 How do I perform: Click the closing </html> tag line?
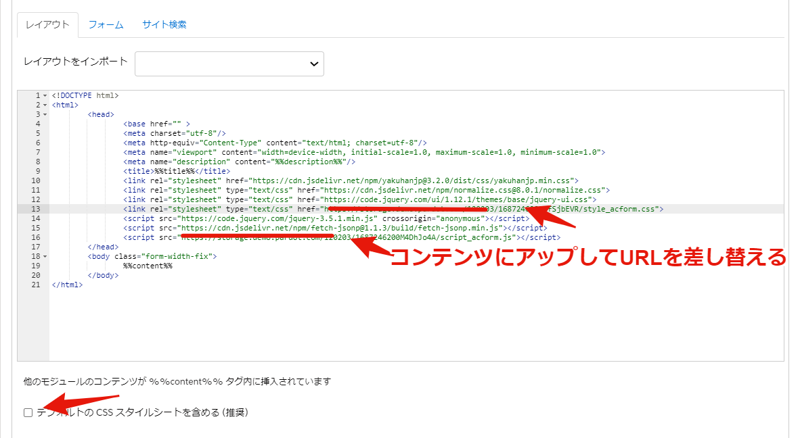pos(67,285)
